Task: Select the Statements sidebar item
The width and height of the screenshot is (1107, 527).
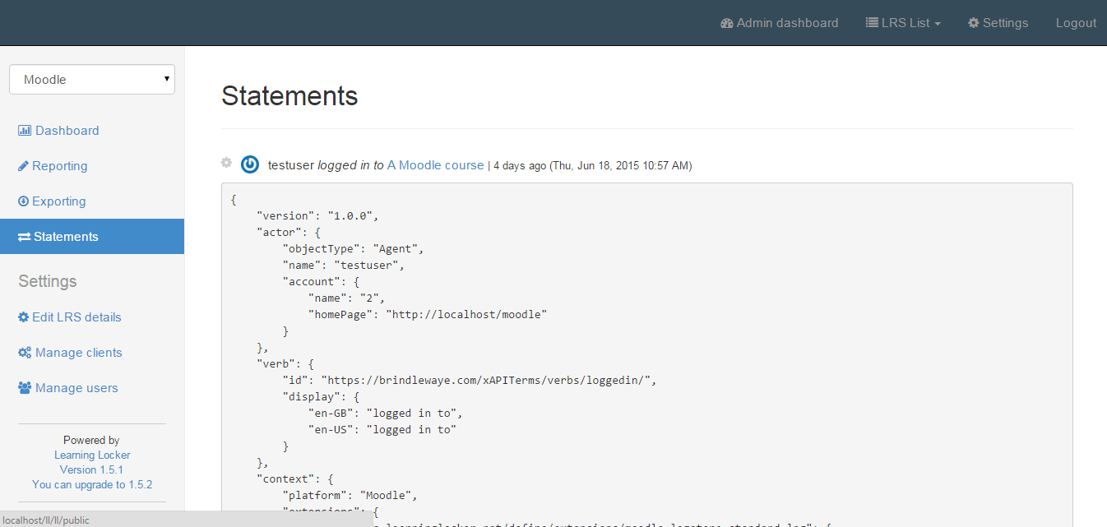Action: (x=92, y=237)
